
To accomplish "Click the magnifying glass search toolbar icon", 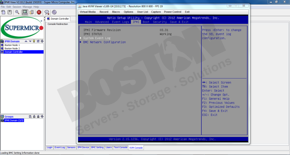I will click(17, 12).
